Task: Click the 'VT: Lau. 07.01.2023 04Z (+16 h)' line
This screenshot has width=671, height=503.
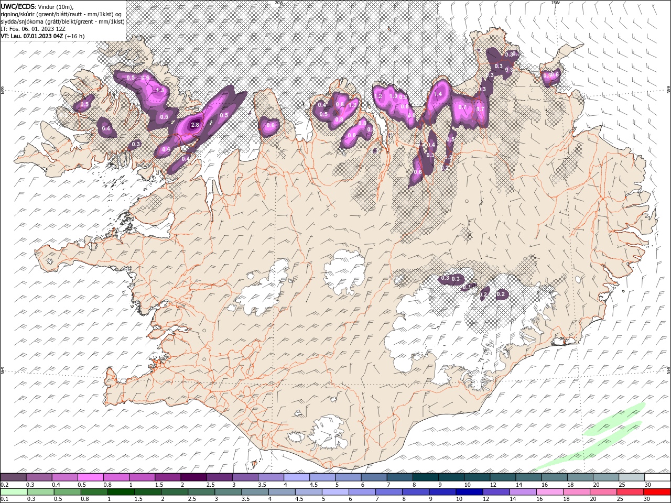Action: 42,36
